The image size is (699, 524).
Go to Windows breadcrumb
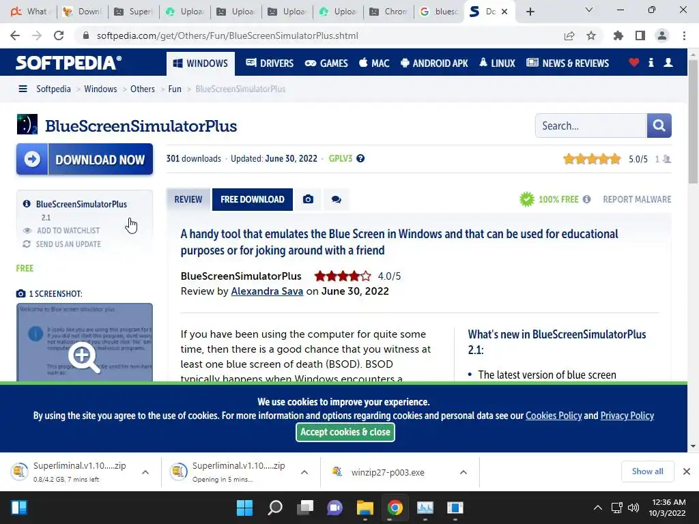click(100, 89)
